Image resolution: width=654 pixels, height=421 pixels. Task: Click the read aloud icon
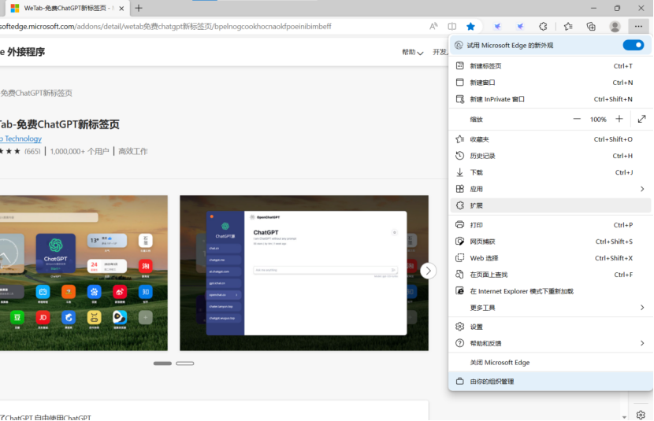433,27
